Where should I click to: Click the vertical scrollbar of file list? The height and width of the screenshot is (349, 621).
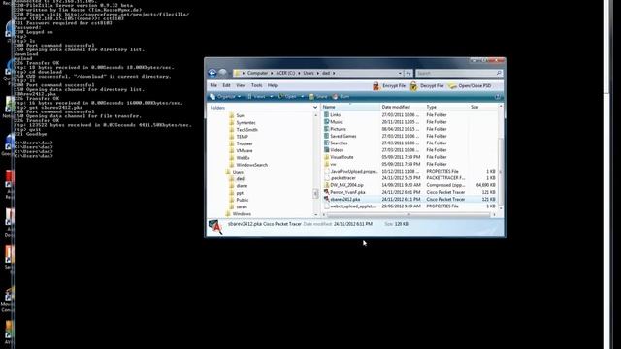coord(501,158)
